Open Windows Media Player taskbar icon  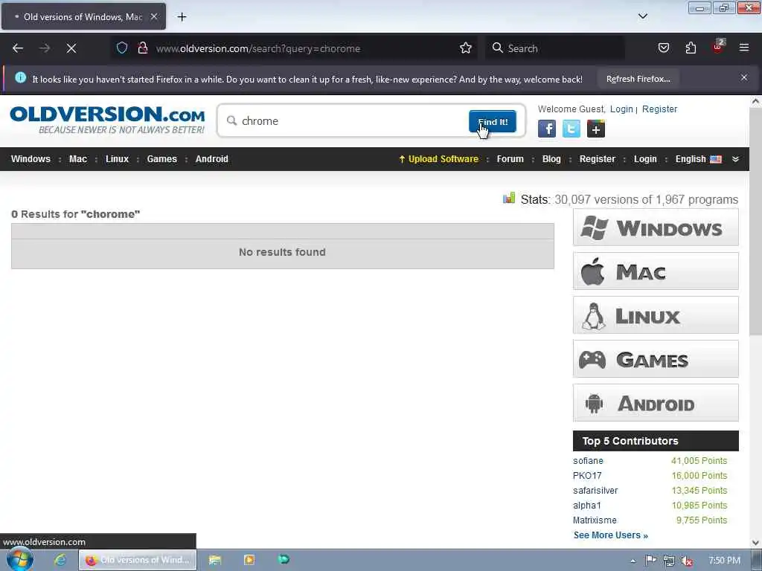pyautogui.click(x=249, y=560)
